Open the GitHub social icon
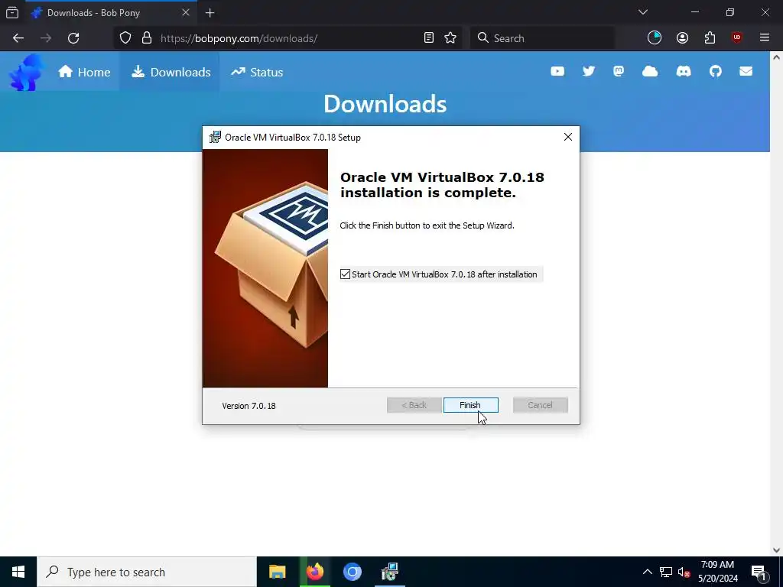783x587 pixels. tap(716, 71)
